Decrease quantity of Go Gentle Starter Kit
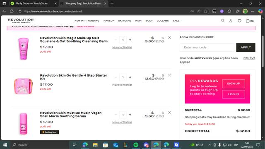Screen dimensions: 265x149 tap(116, 77)
